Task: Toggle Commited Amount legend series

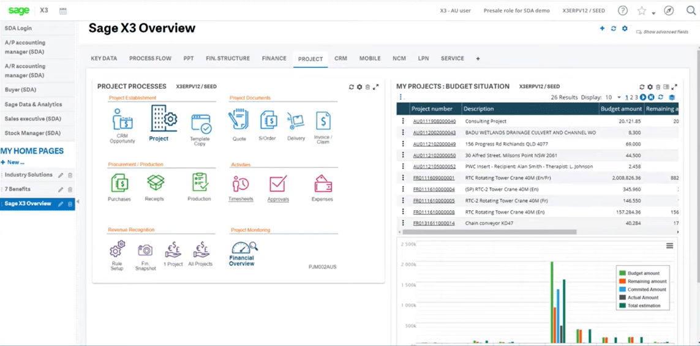Action: [x=643, y=289]
